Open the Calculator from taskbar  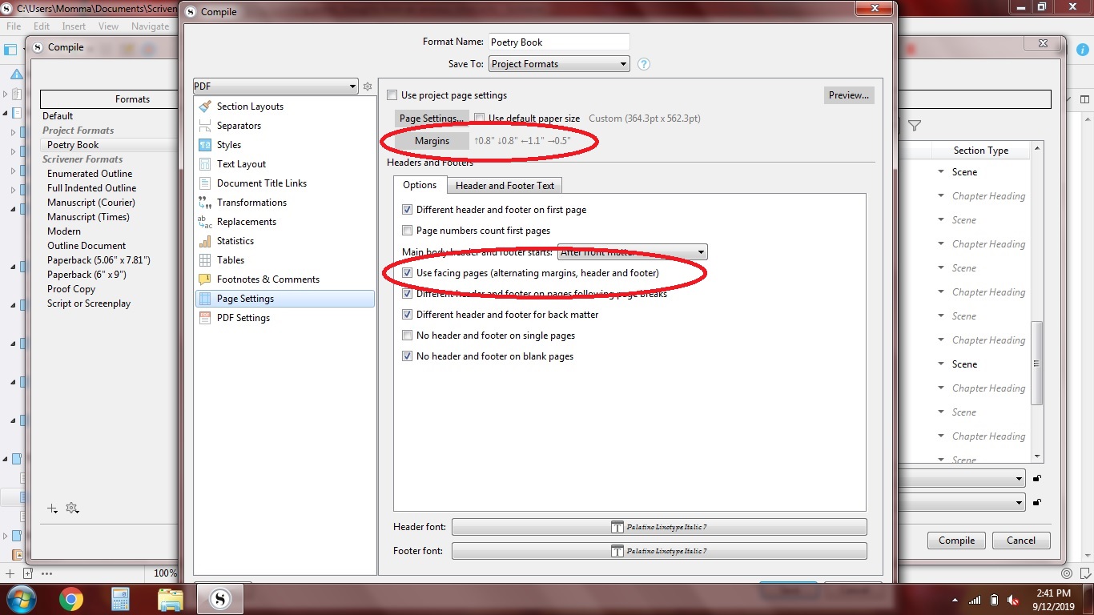(x=120, y=599)
